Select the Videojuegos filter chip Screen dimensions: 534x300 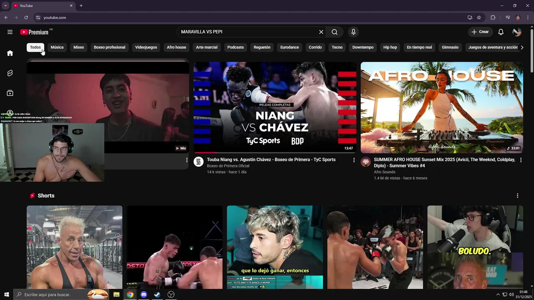pyautogui.click(x=146, y=47)
